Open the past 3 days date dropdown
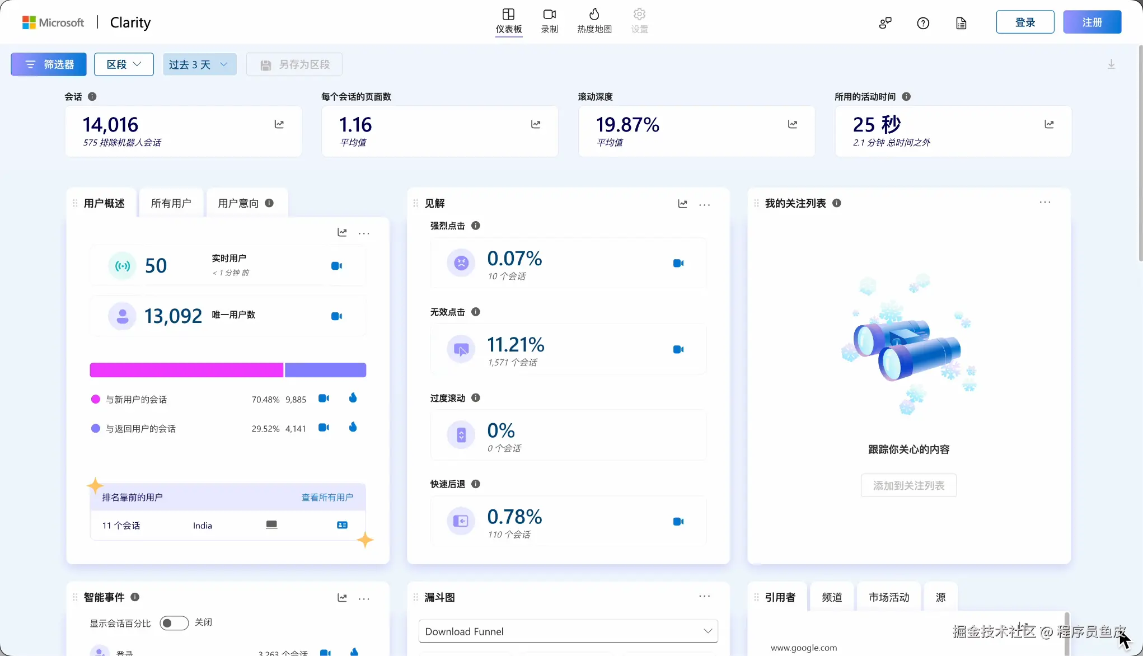The image size is (1143, 656). click(x=199, y=64)
